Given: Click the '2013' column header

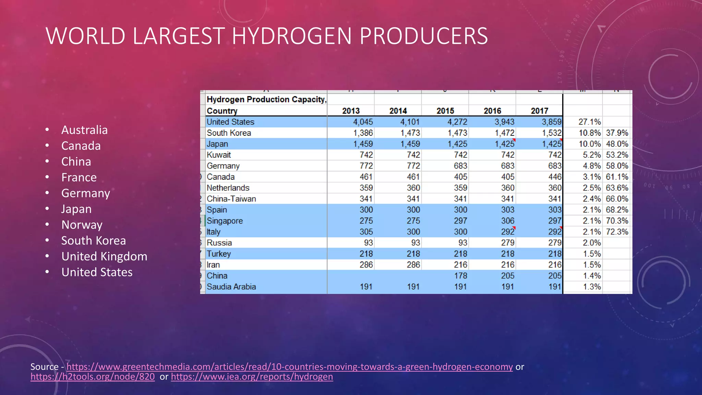Looking at the screenshot, I should 351,111.
